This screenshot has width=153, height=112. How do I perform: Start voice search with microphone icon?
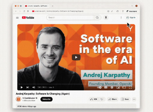click(106, 18)
